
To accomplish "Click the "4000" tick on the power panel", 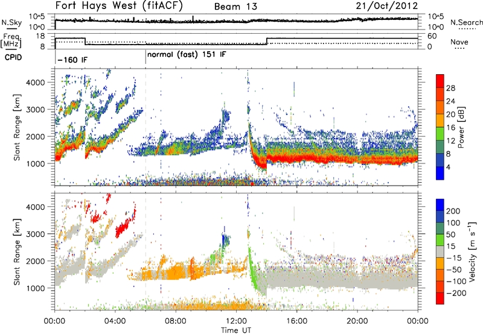I will (36, 83).
